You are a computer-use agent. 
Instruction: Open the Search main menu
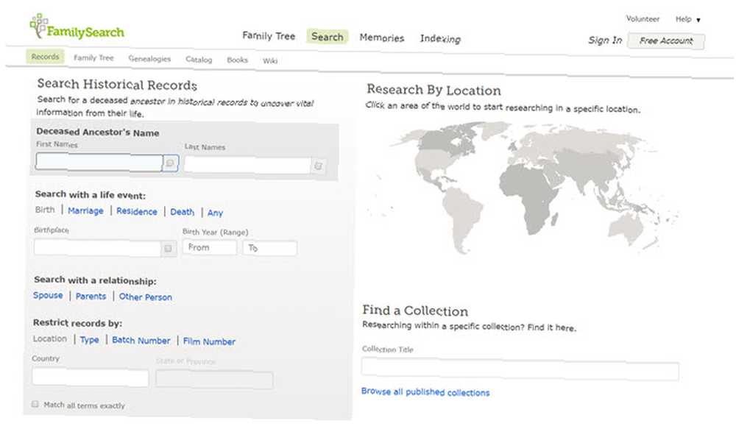pos(328,37)
